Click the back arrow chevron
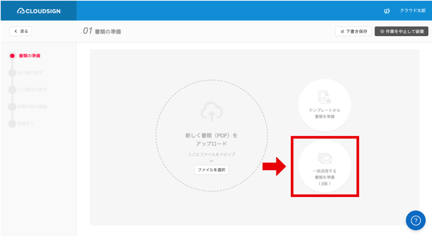This screenshot has height=237, width=432. pos(15,32)
